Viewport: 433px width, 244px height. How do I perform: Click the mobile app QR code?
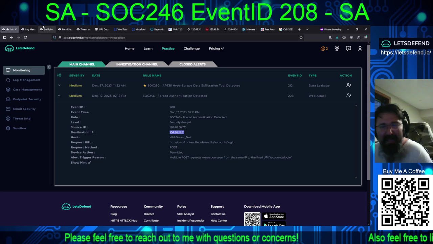252,219
